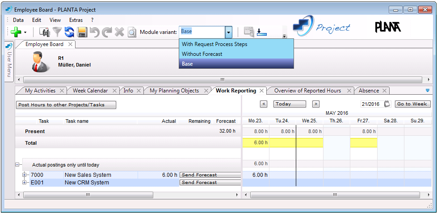Close the Week Calendar tab

coord(114,91)
